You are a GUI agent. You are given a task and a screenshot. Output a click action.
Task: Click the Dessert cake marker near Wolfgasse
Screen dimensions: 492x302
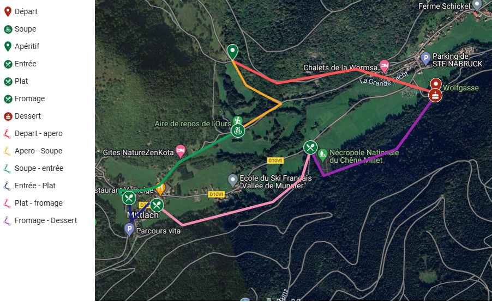tap(435, 95)
